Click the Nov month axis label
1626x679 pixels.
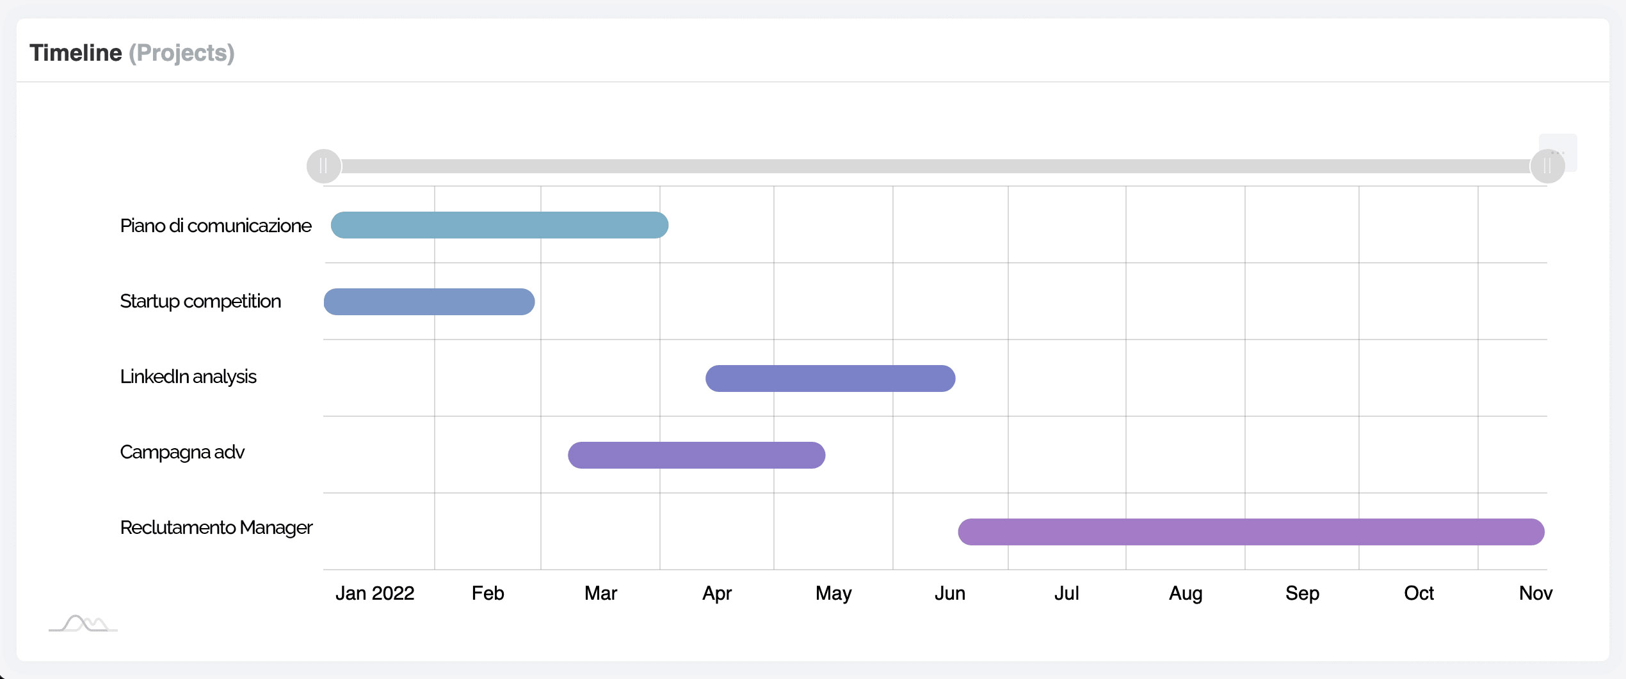pos(1535,593)
